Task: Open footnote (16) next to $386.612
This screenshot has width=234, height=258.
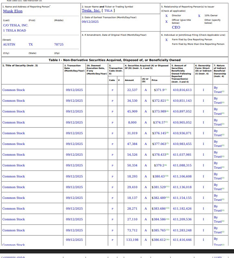Action: pyautogui.click(x=168, y=239)
